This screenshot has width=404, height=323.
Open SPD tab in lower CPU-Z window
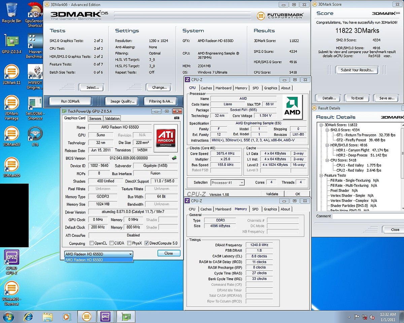click(x=255, y=209)
